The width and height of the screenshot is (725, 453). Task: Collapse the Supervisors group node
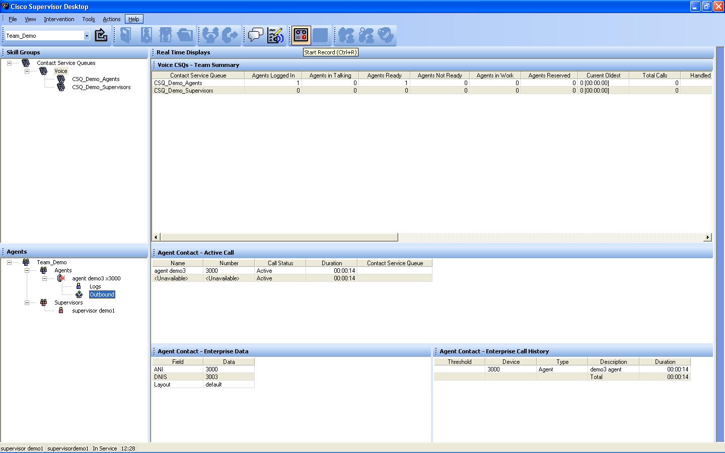(27, 303)
